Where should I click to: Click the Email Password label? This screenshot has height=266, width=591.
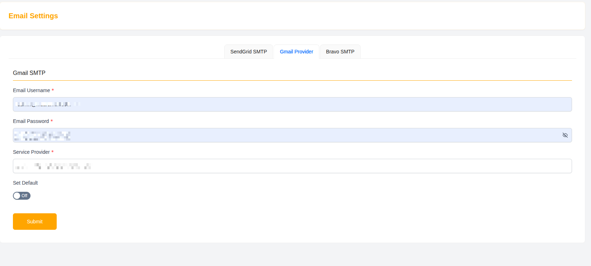point(31,121)
